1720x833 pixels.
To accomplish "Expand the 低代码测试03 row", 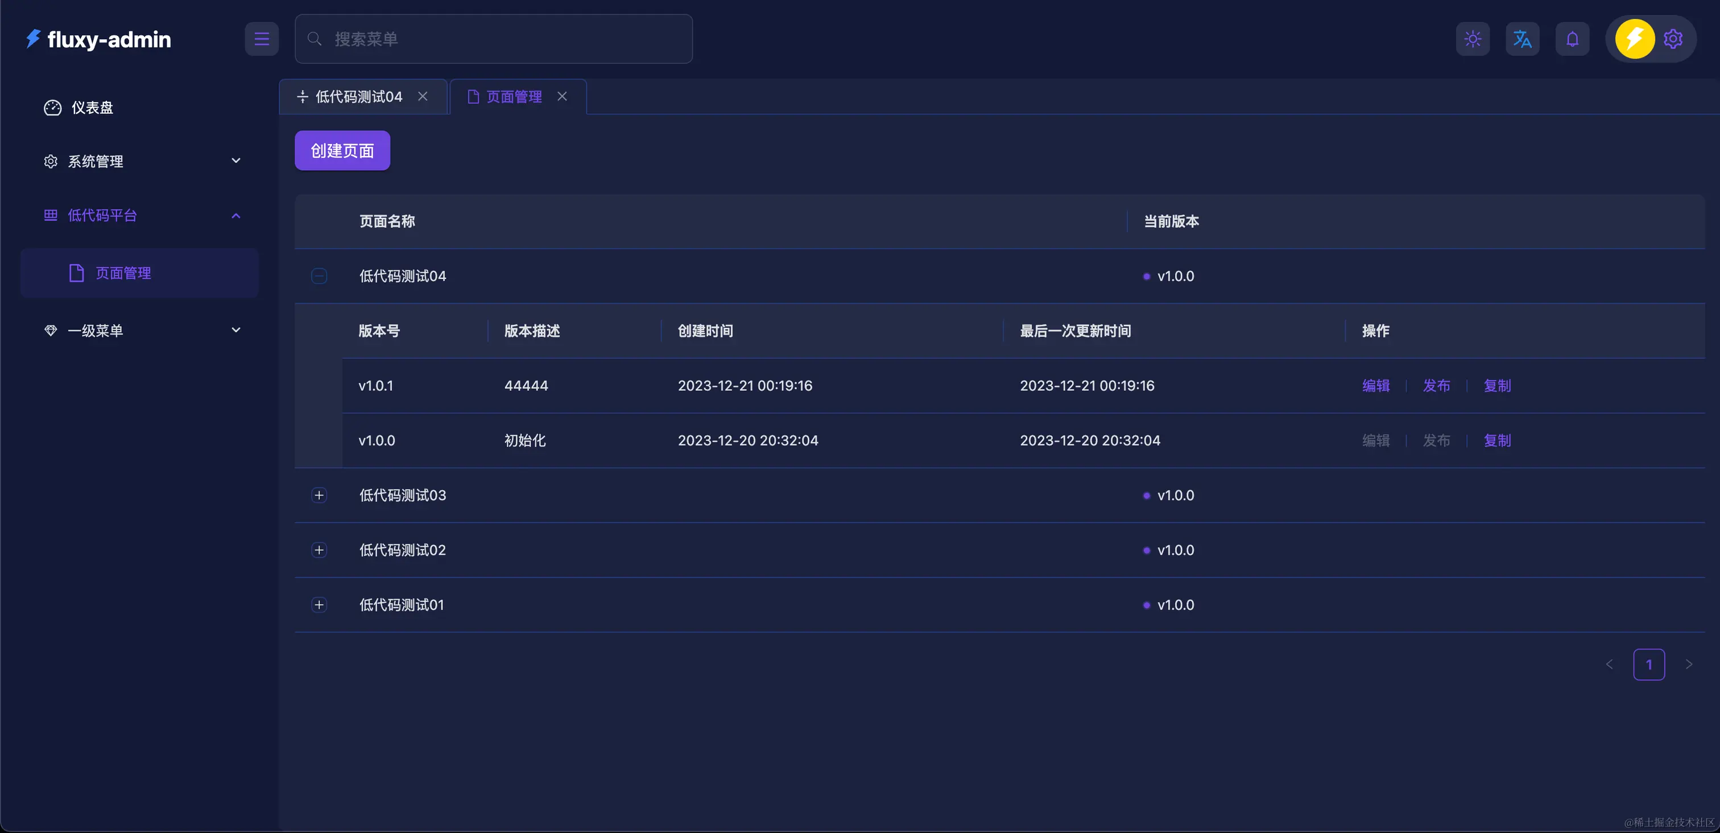I will coord(319,495).
